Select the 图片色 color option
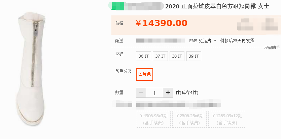This screenshot has width=281, height=139. pyautogui.click(x=144, y=74)
